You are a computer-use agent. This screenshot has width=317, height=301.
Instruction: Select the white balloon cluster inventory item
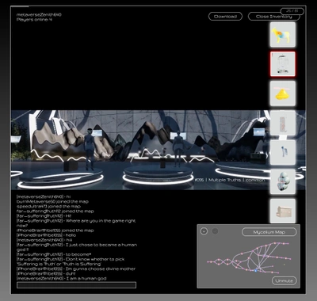coord(283,182)
